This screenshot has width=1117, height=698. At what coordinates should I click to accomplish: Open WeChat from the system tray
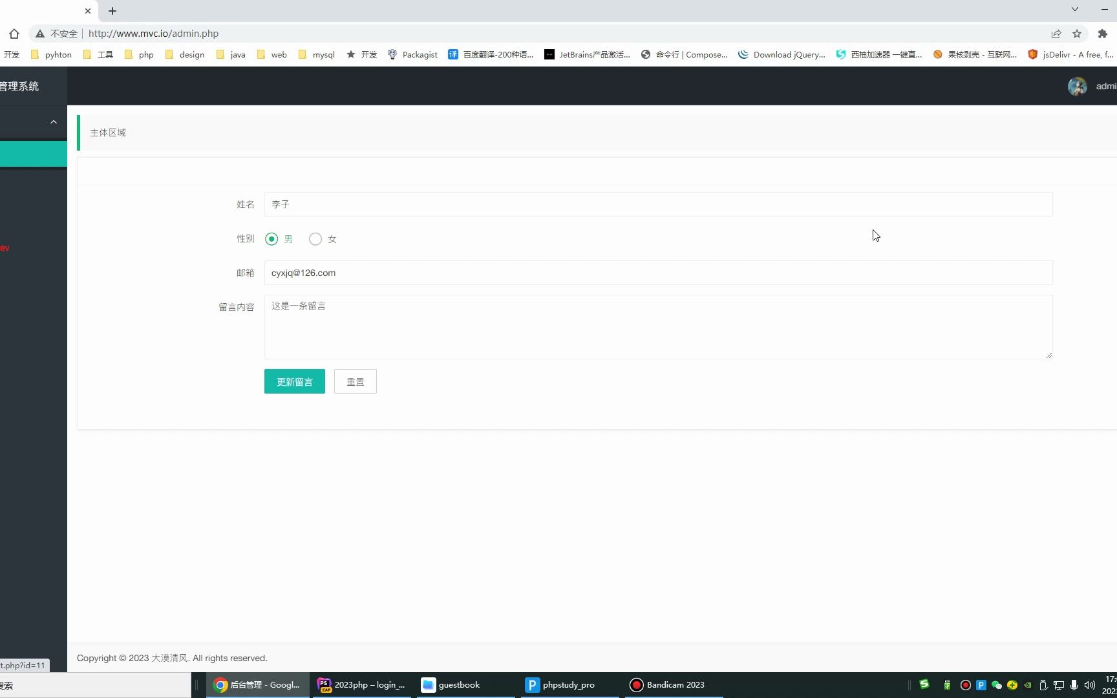(x=996, y=684)
